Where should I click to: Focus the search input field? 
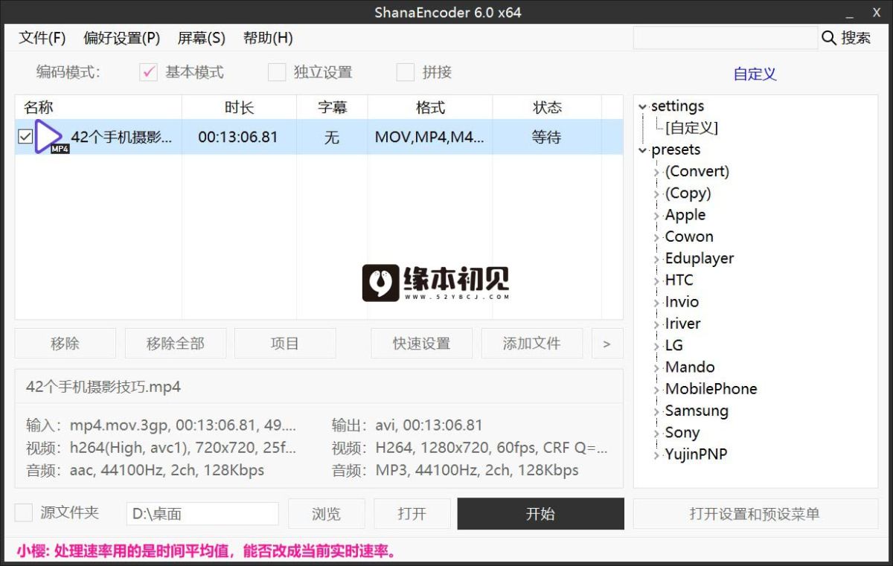[725, 38]
